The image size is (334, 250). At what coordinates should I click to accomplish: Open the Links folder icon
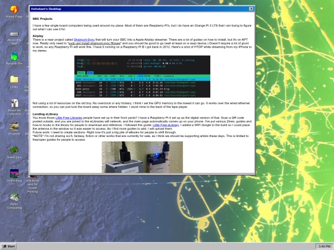pos(14,82)
